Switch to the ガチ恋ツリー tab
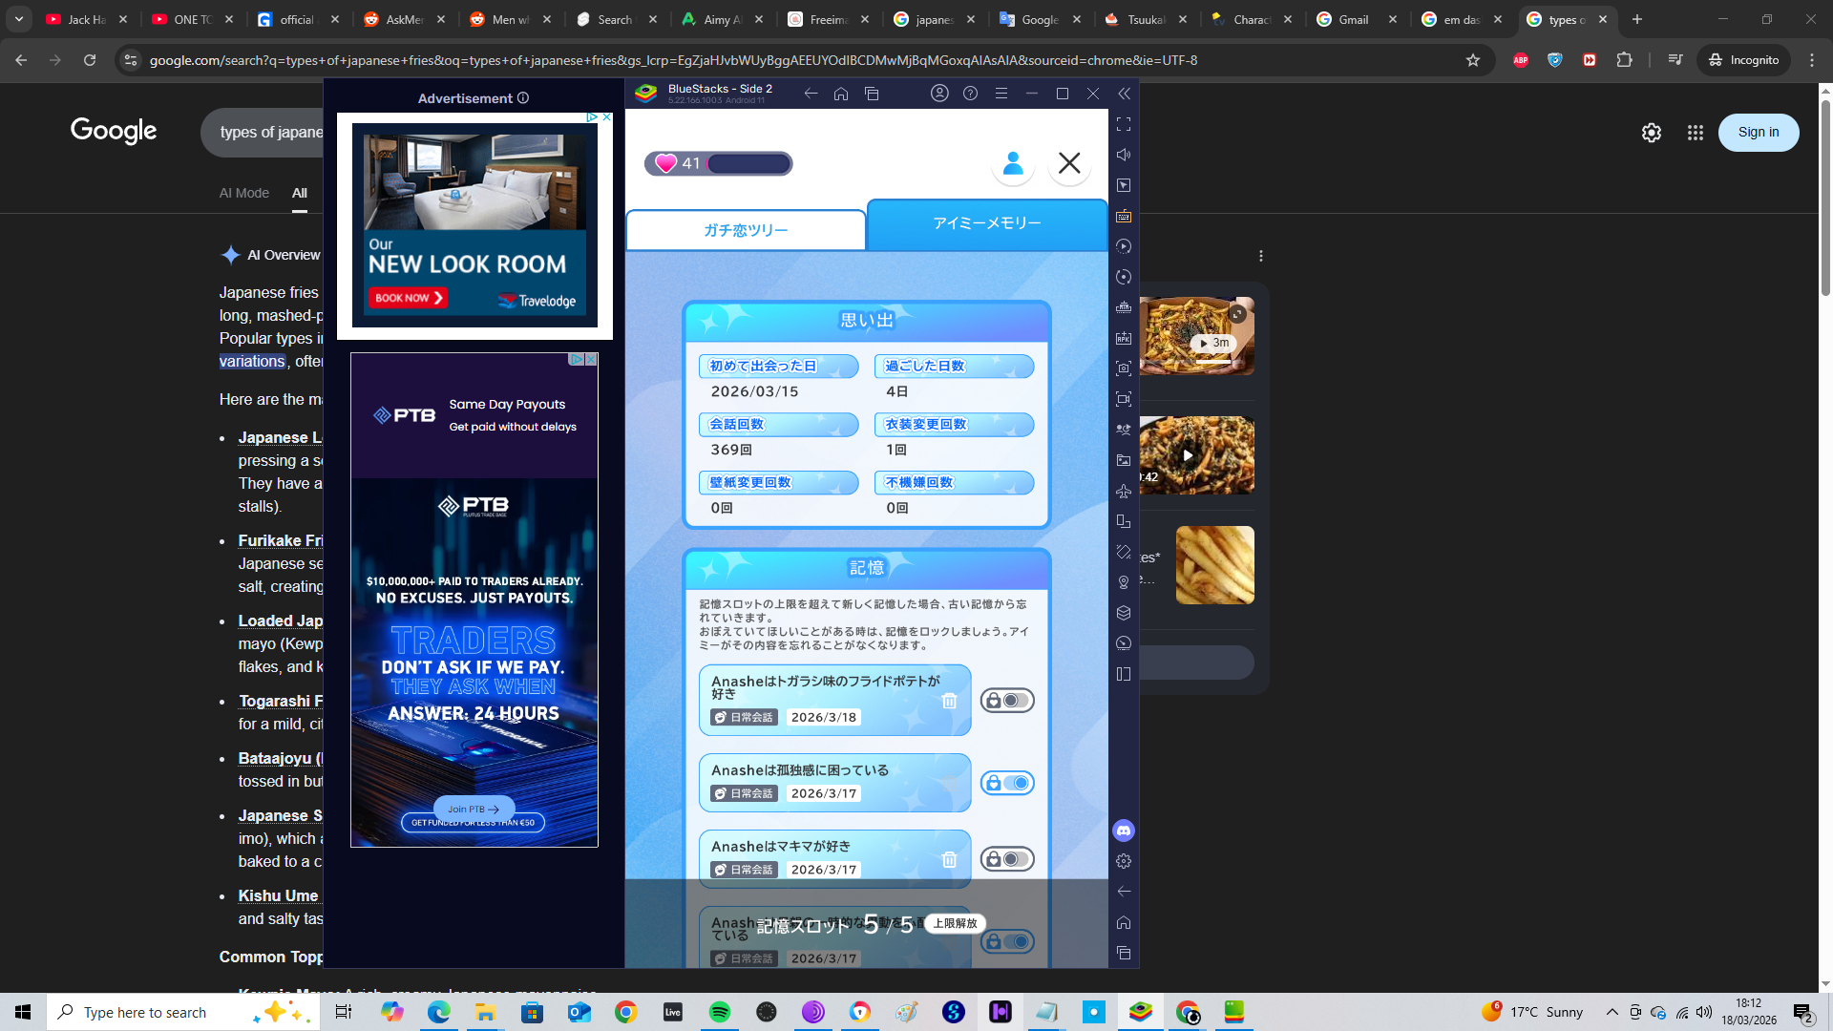Image resolution: width=1833 pixels, height=1031 pixels. pos(746,230)
